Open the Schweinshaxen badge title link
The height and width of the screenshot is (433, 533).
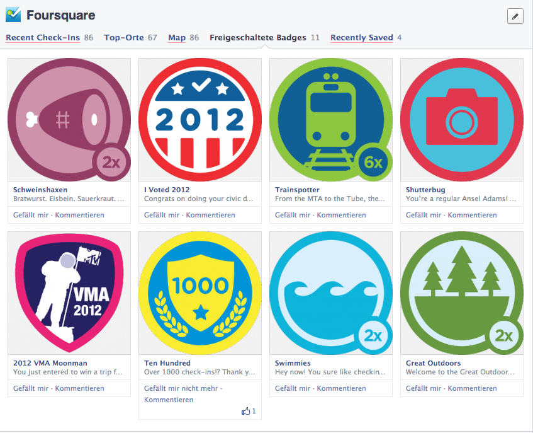click(x=40, y=190)
